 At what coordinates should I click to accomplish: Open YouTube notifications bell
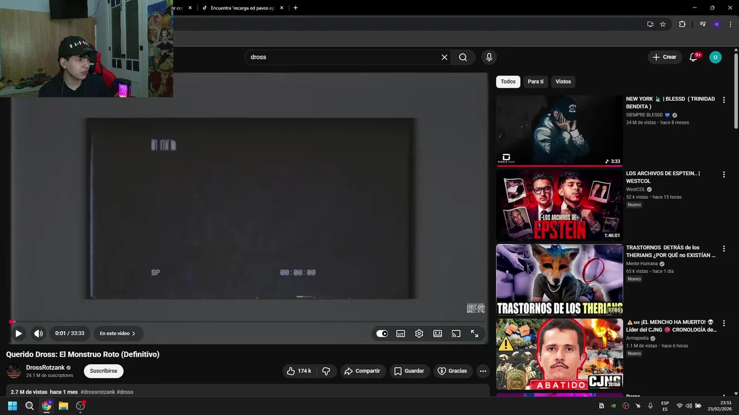click(x=694, y=57)
